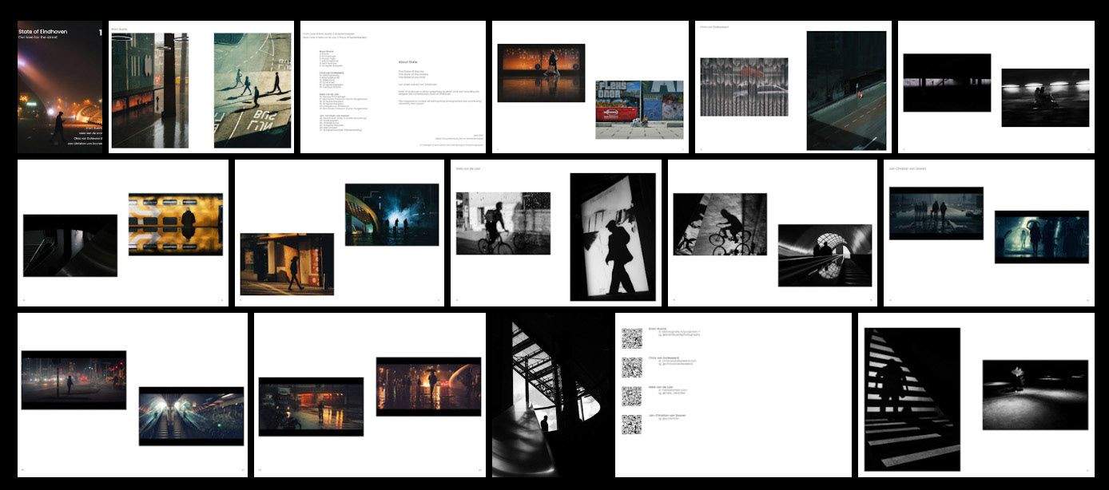Open the State of Eindhoven cover page

[x=61, y=87]
